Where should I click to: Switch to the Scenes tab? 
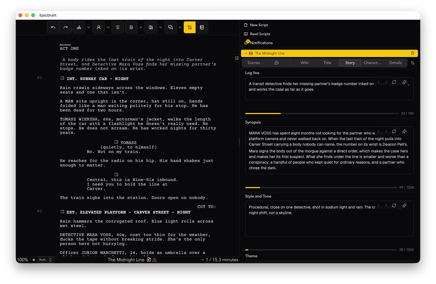[x=254, y=63]
